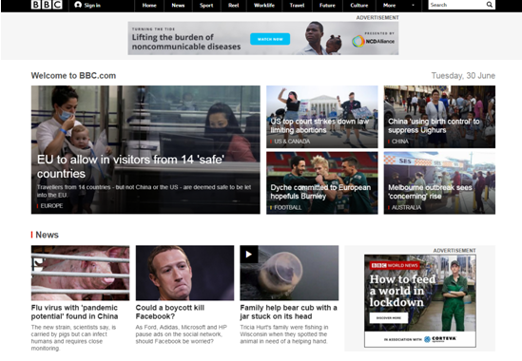Click 'Lifting the burden' banner ad text

(x=186, y=42)
